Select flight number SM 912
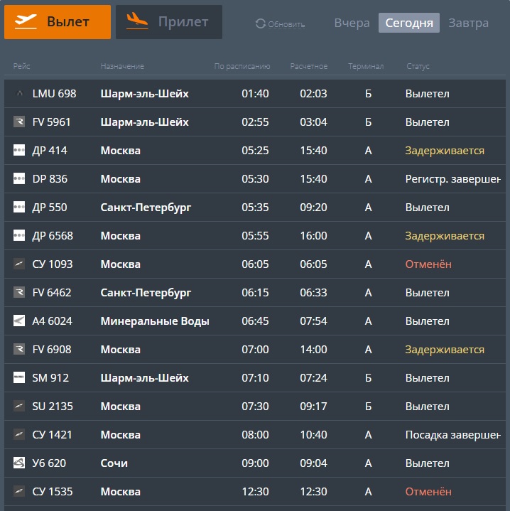 [x=50, y=377]
